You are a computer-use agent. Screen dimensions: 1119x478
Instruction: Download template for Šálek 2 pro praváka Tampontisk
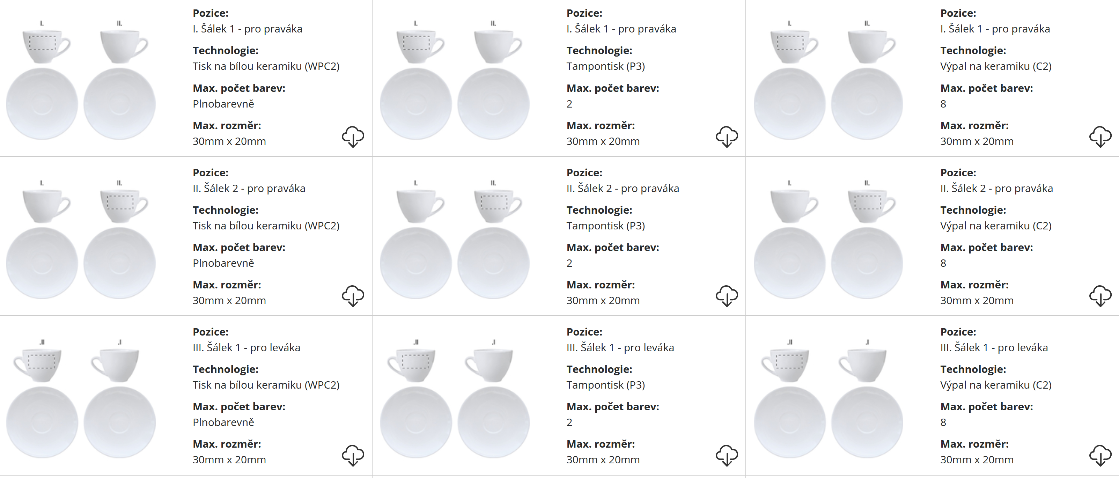click(x=726, y=296)
